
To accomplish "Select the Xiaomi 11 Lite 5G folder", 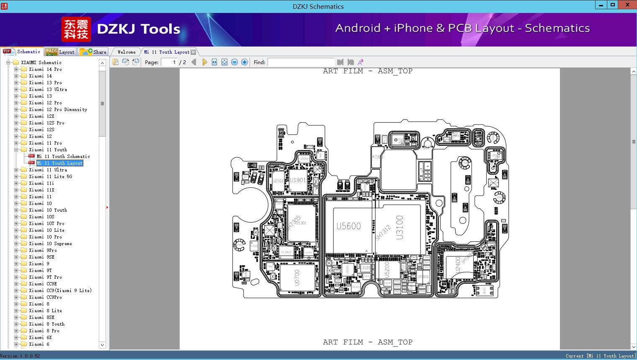I will [51, 176].
